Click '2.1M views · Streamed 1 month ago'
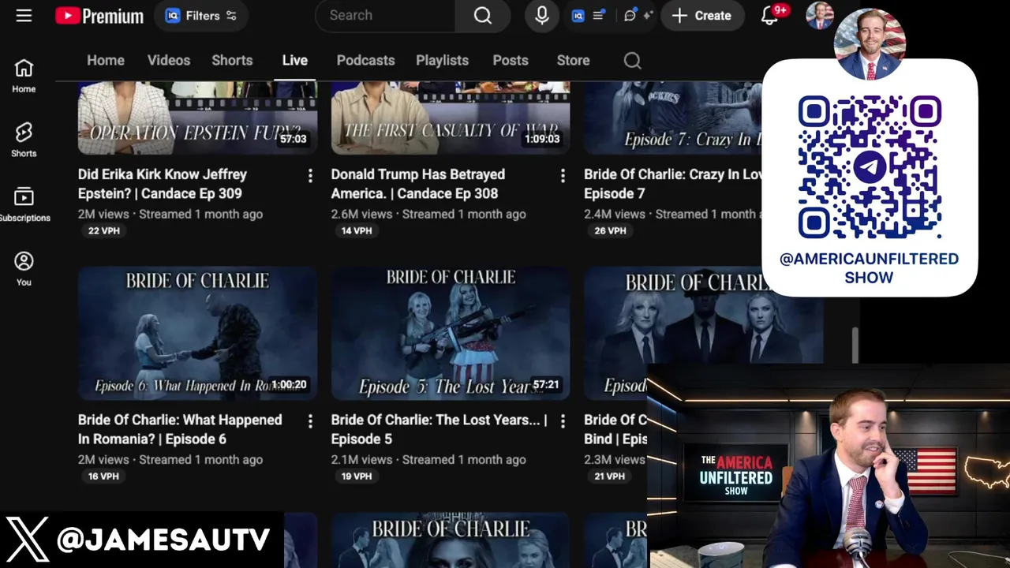The height and width of the screenshot is (568, 1010). click(x=428, y=459)
